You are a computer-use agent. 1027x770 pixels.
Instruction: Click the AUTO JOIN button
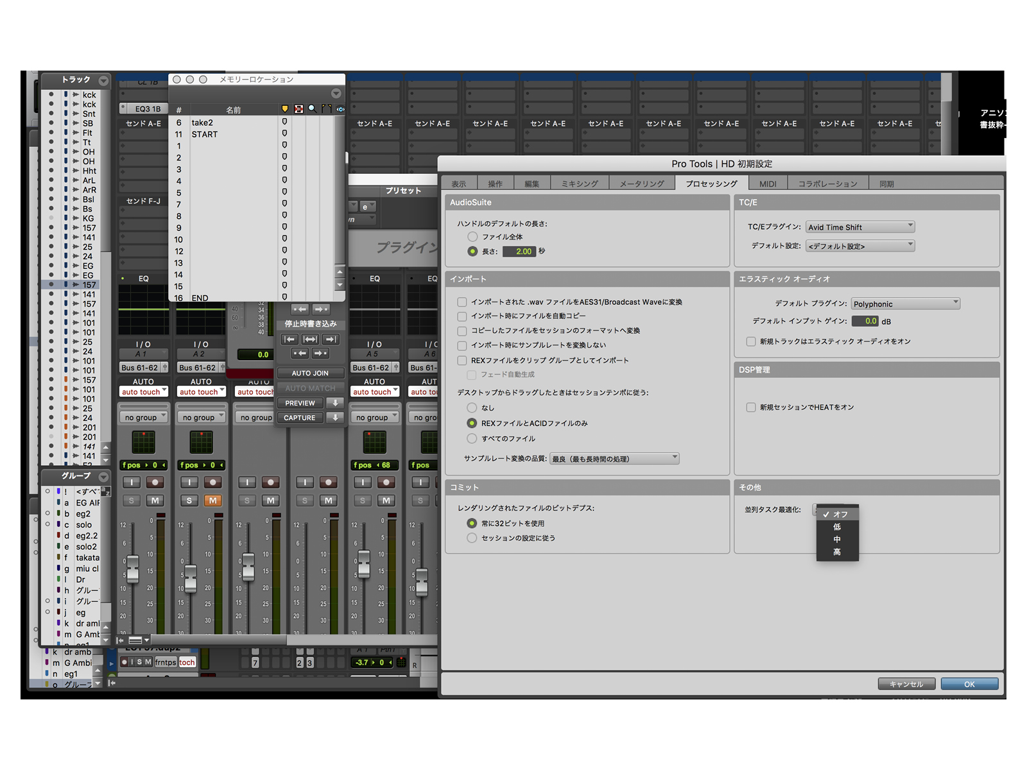(x=310, y=373)
